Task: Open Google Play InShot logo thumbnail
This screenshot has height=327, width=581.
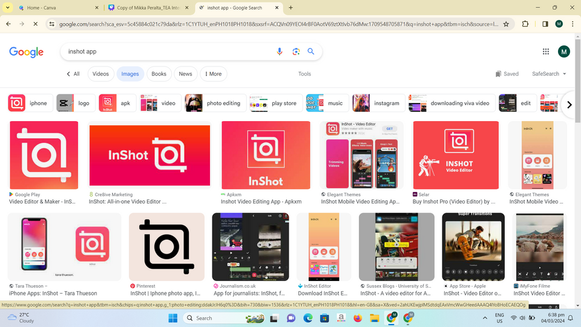Action: [44, 155]
